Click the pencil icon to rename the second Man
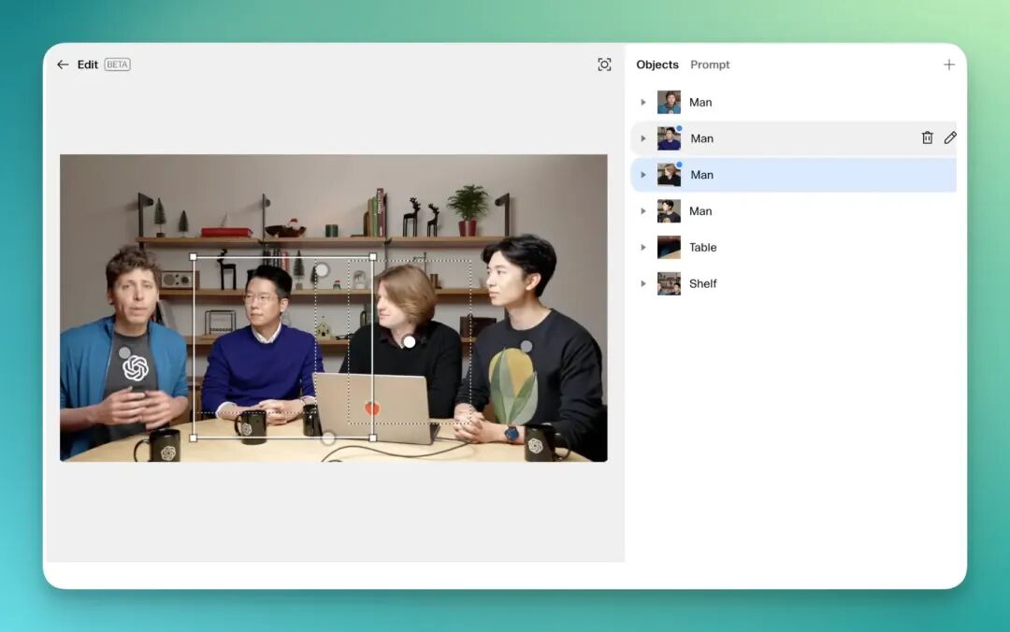This screenshot has width=1010, height=632. tap(950, 137)
